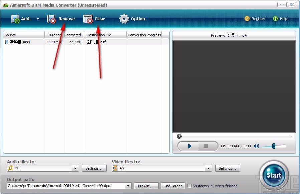Click the Conversion Progress column header
Viewport: 300px width, 194px height.
144,35
